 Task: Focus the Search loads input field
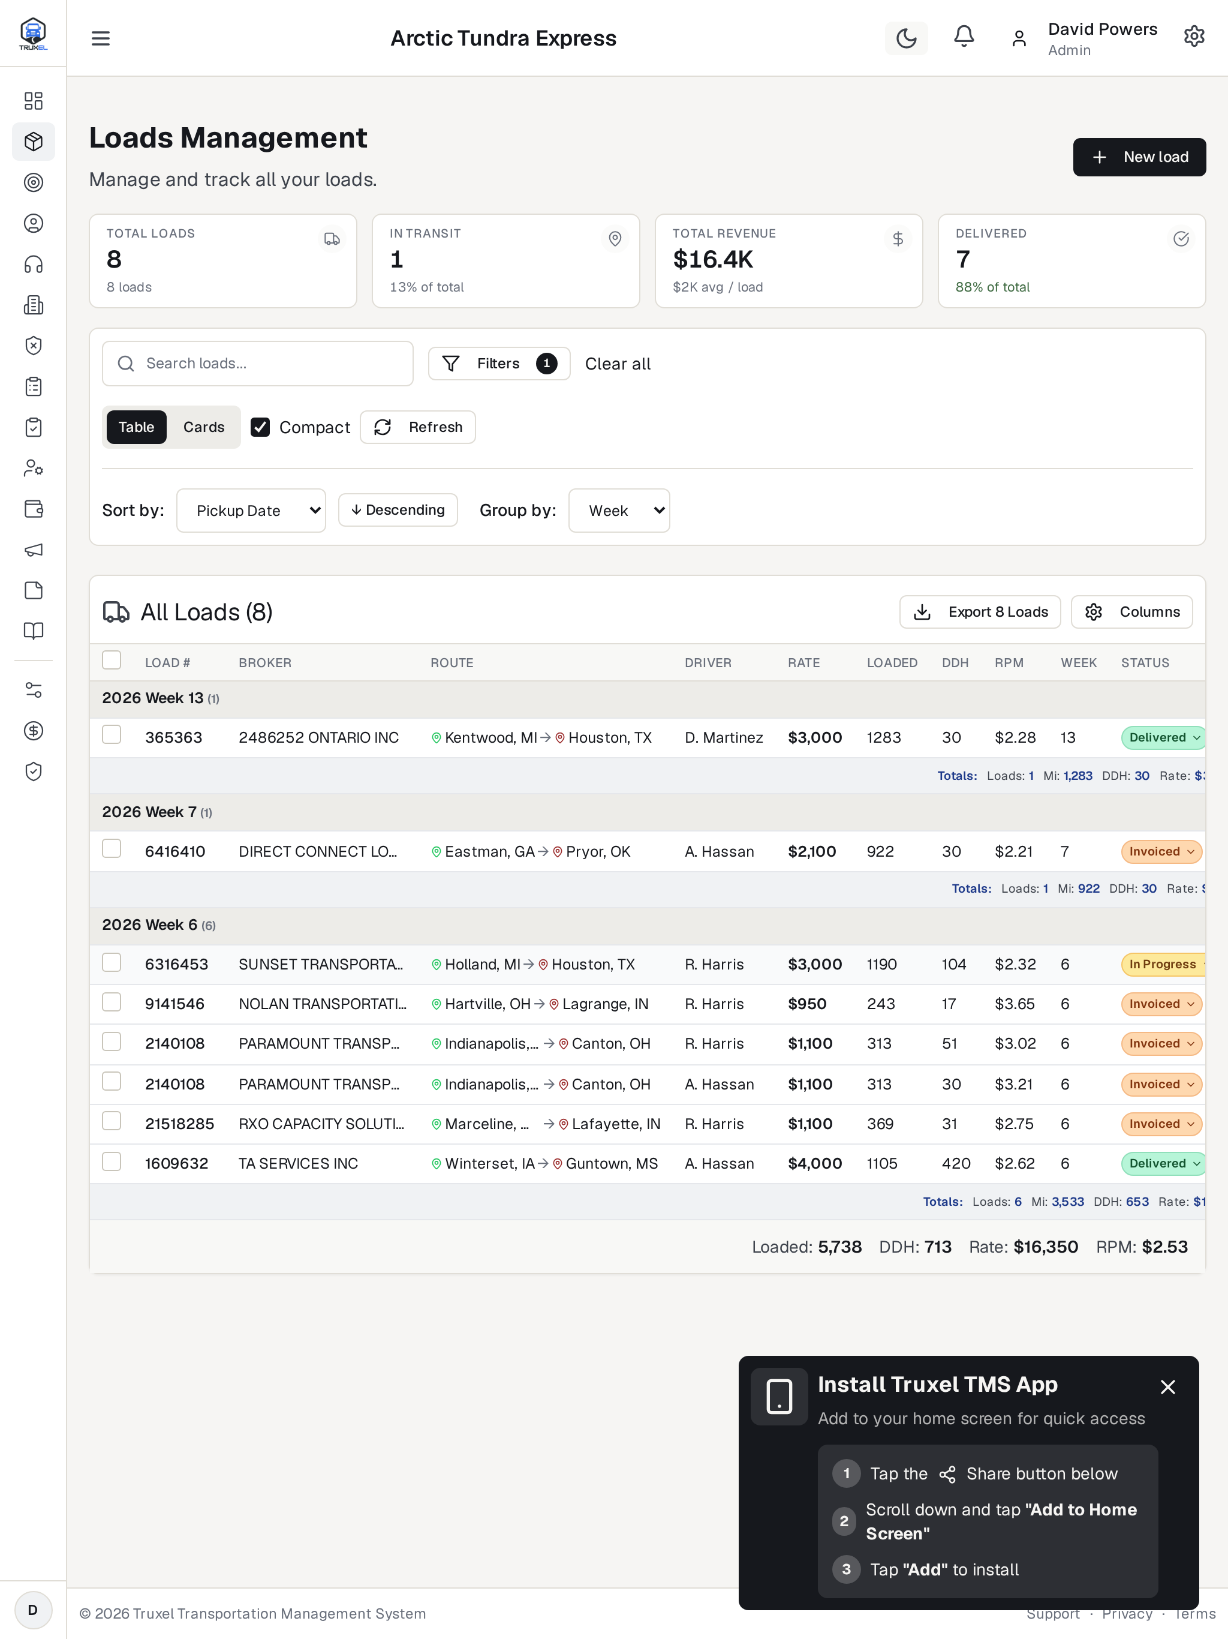click(258, 364)
